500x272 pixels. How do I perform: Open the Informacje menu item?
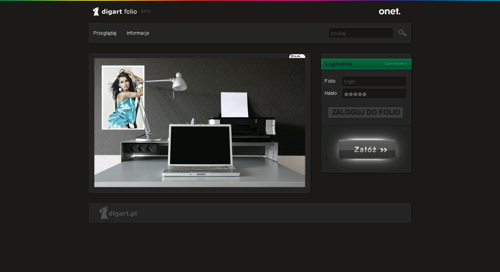click(x=138, y=33)
